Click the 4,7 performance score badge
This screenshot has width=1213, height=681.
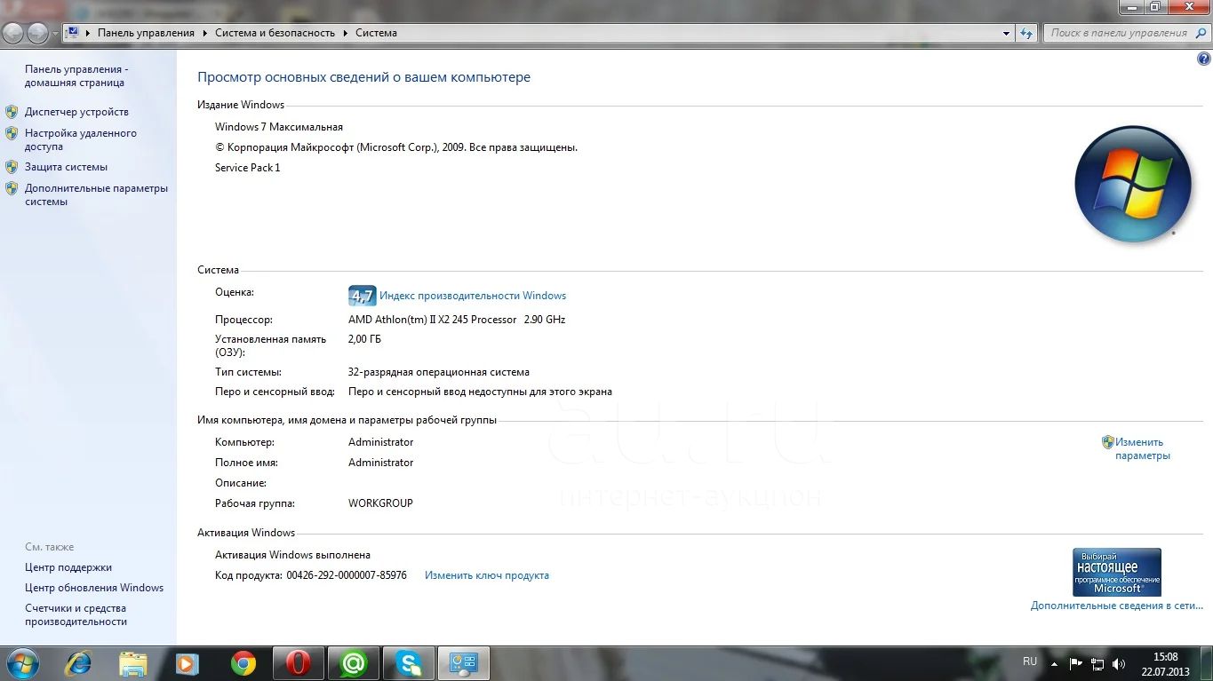[362, 296]
